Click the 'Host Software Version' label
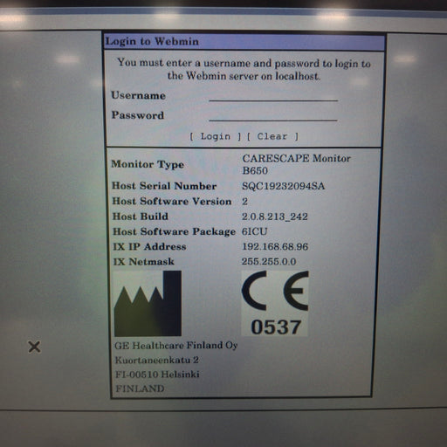 (x=172, y=202)
